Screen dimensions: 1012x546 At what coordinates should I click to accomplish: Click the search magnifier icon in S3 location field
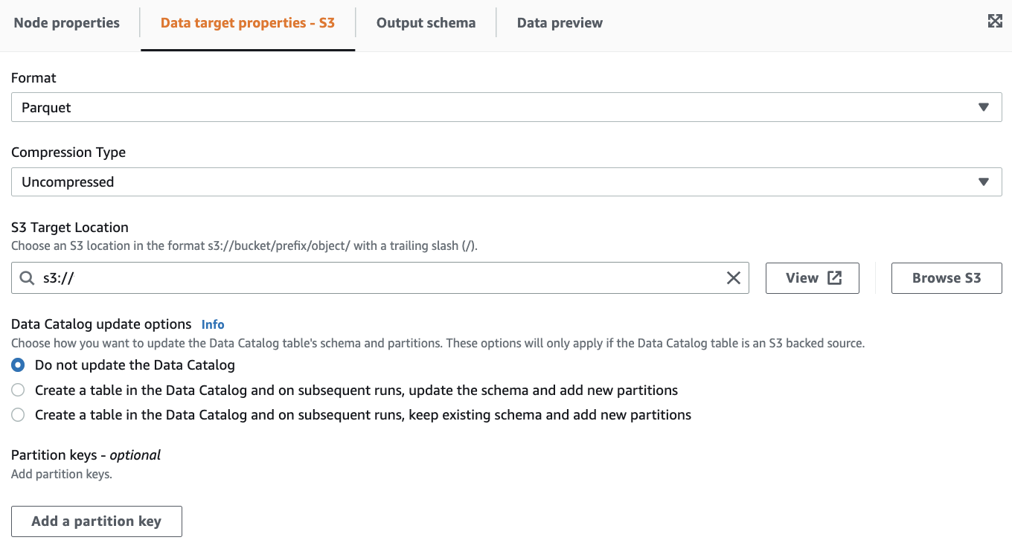pos(27,278)
